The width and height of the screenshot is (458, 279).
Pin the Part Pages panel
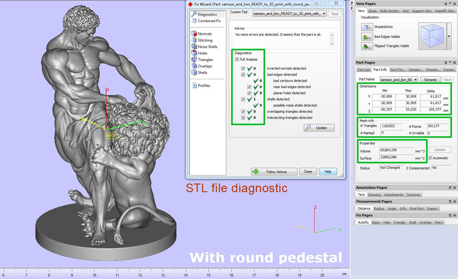point(446,63)
